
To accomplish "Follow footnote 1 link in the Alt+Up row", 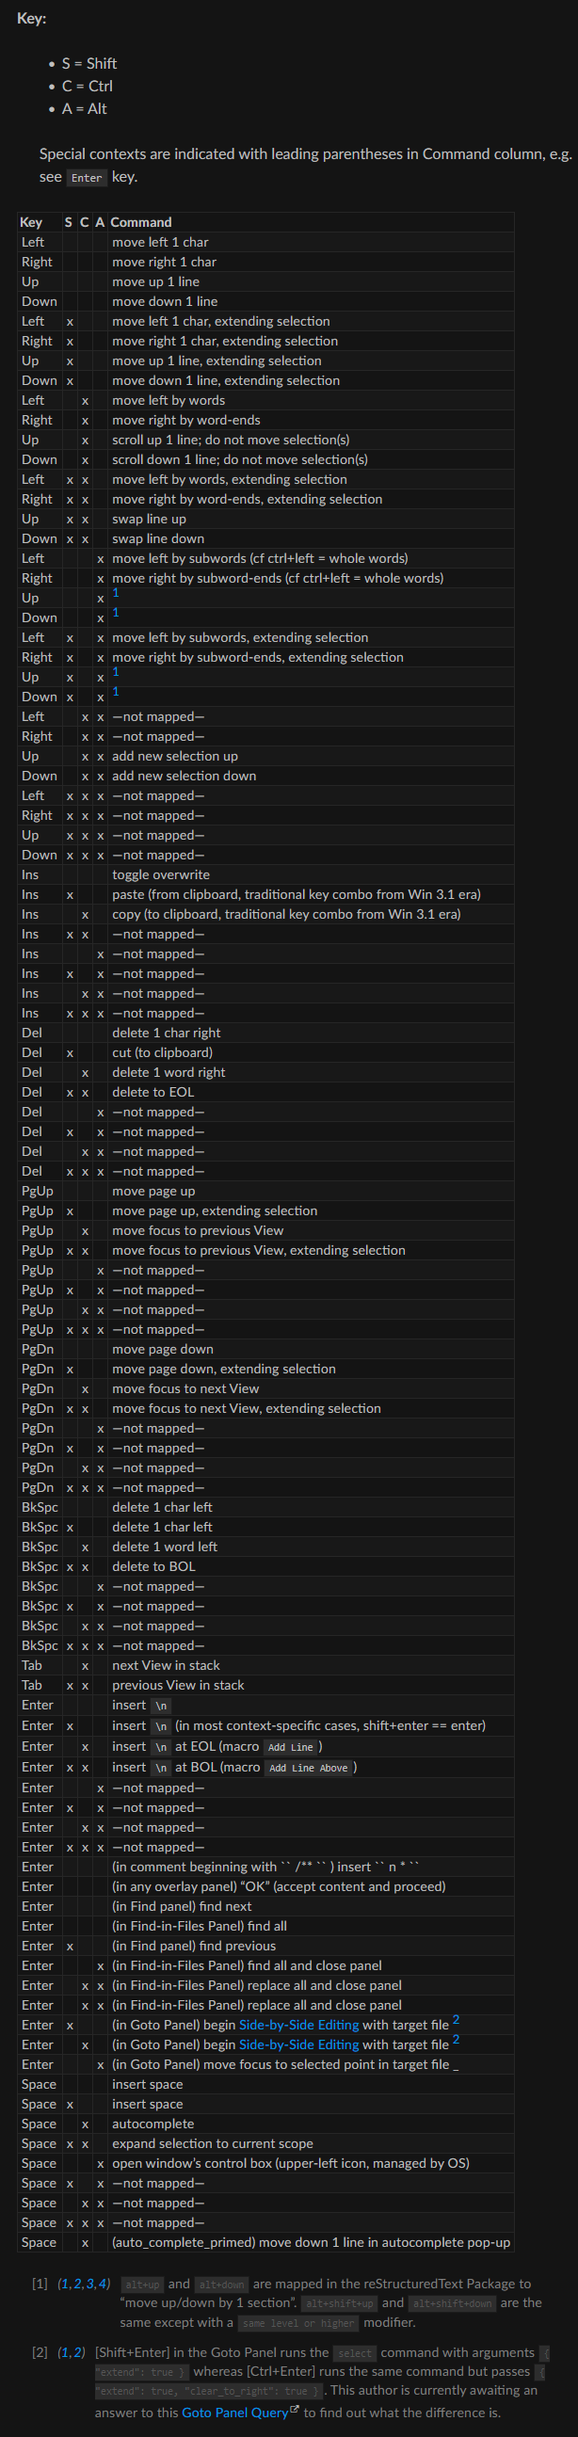I will pyautogui.click(x=116, y=592).
